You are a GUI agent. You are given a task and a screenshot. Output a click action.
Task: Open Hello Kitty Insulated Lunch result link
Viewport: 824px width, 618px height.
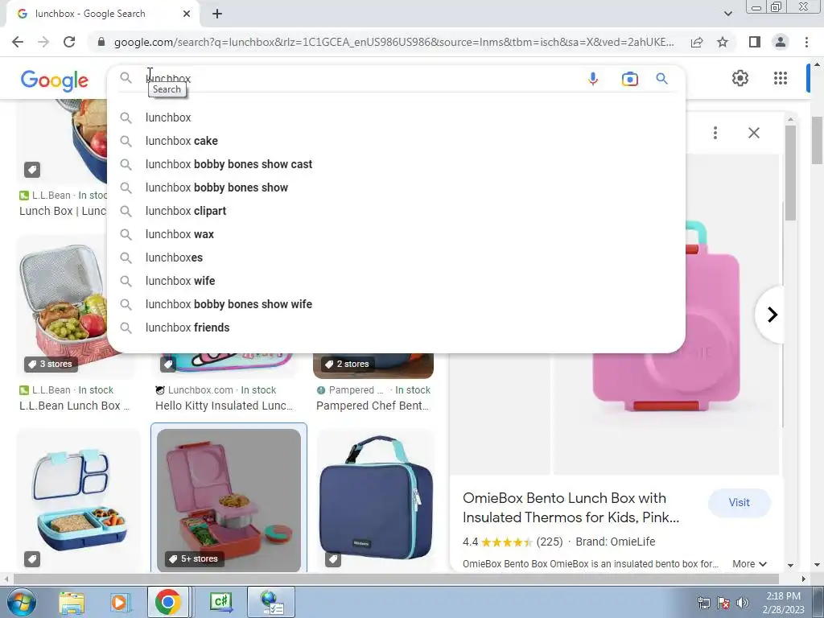[224, 406]
